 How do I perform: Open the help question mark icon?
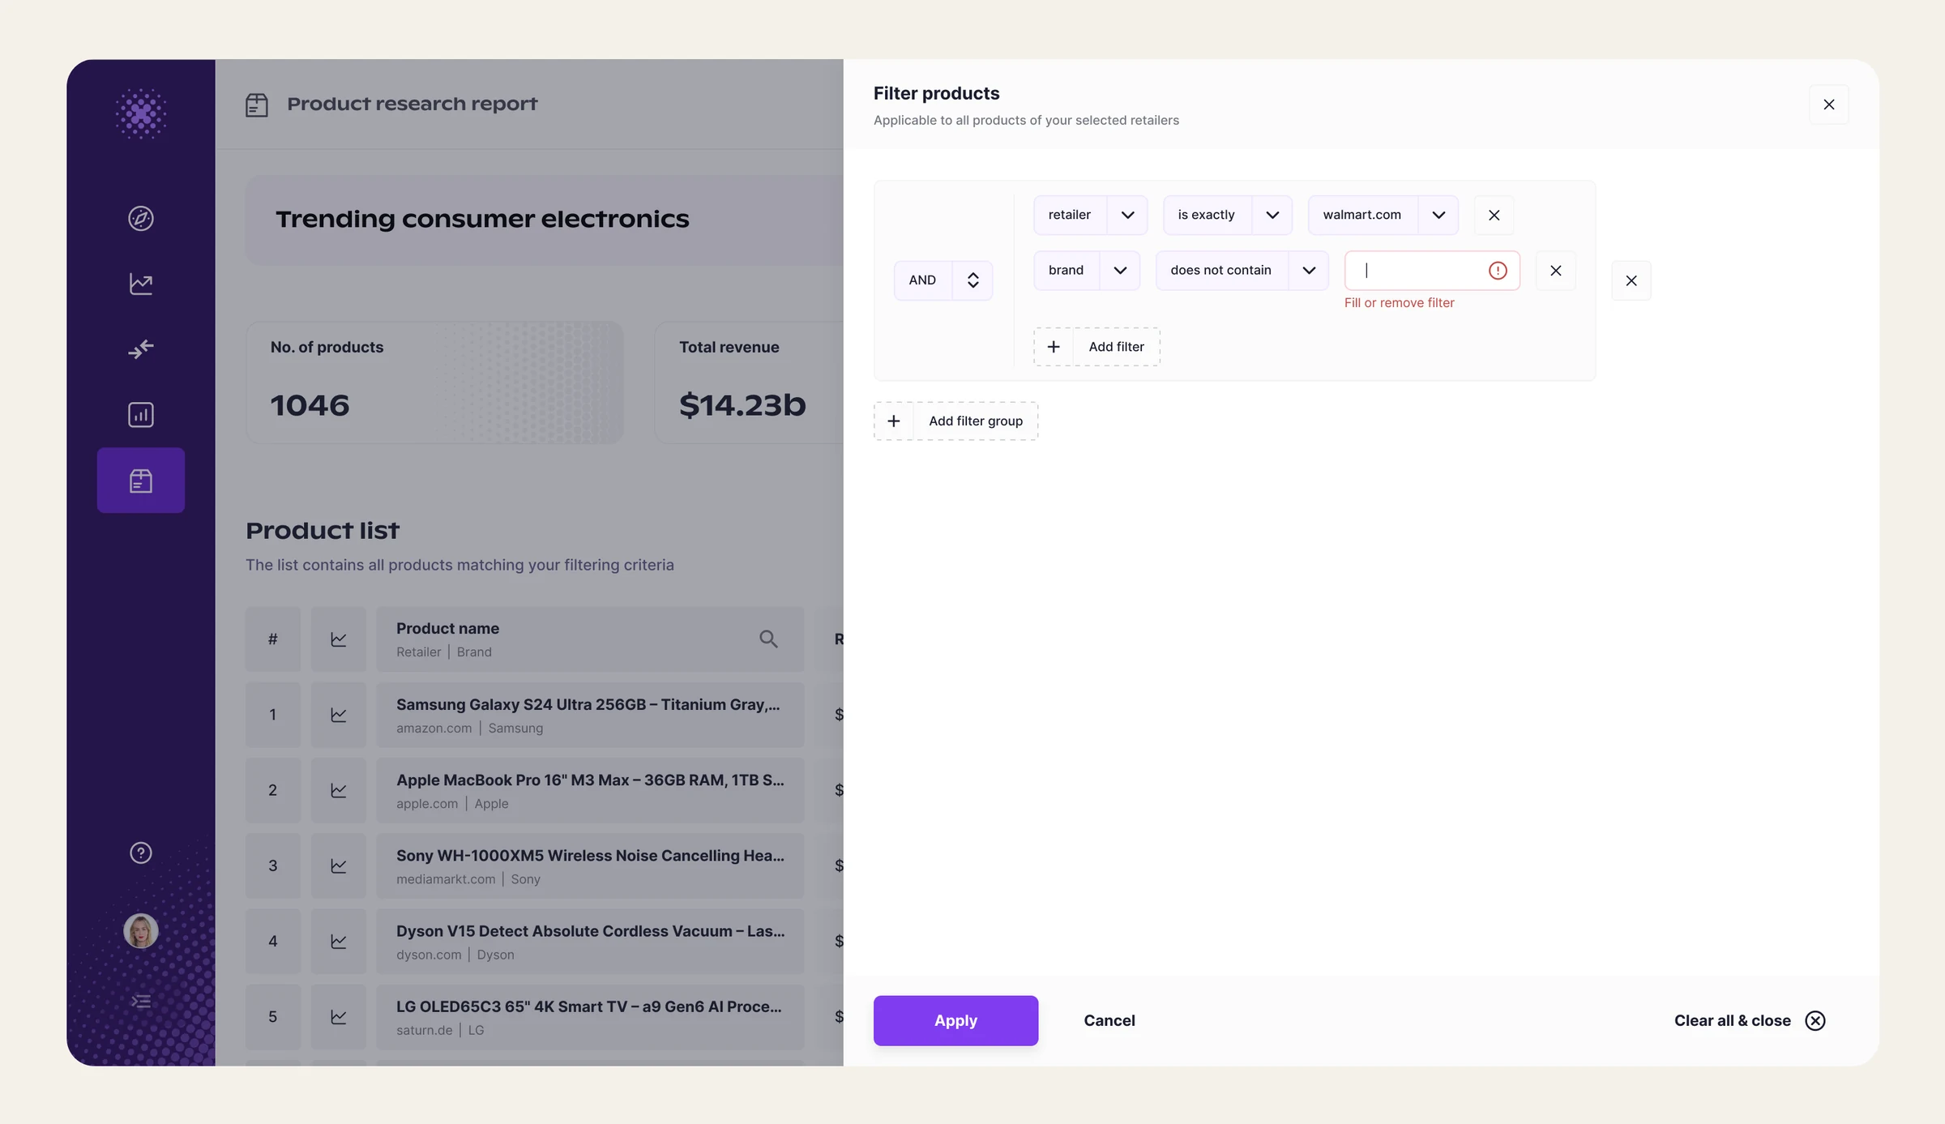141,853
